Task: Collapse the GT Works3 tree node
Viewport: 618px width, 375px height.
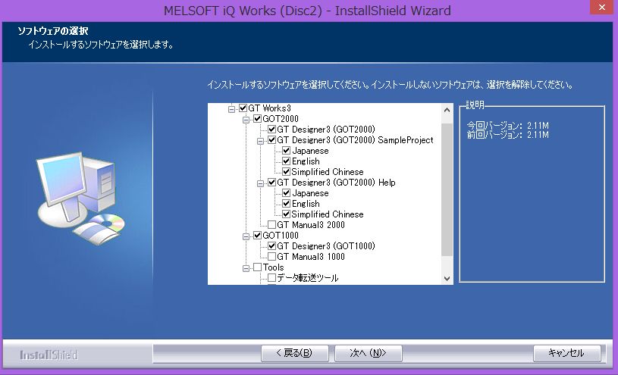Action: [x=232, y=109]
